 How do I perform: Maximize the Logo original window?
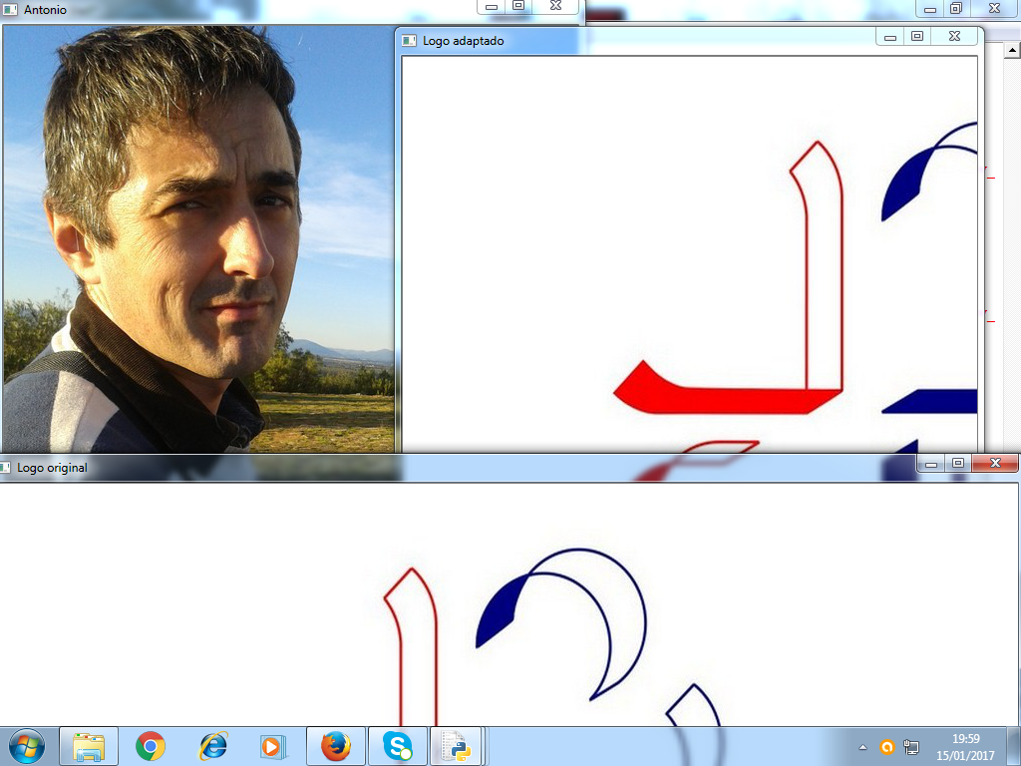(958, 464)
